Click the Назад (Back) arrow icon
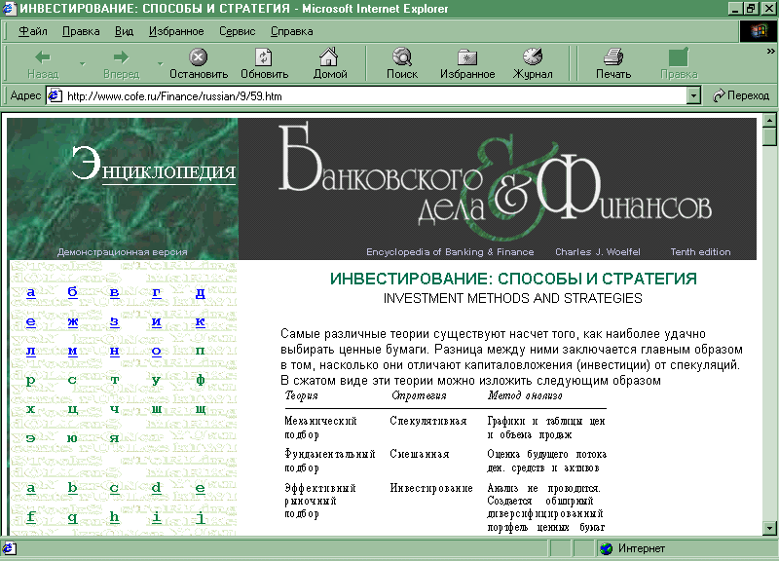Viewport: 779px width, 561px height. click(42, 57)
